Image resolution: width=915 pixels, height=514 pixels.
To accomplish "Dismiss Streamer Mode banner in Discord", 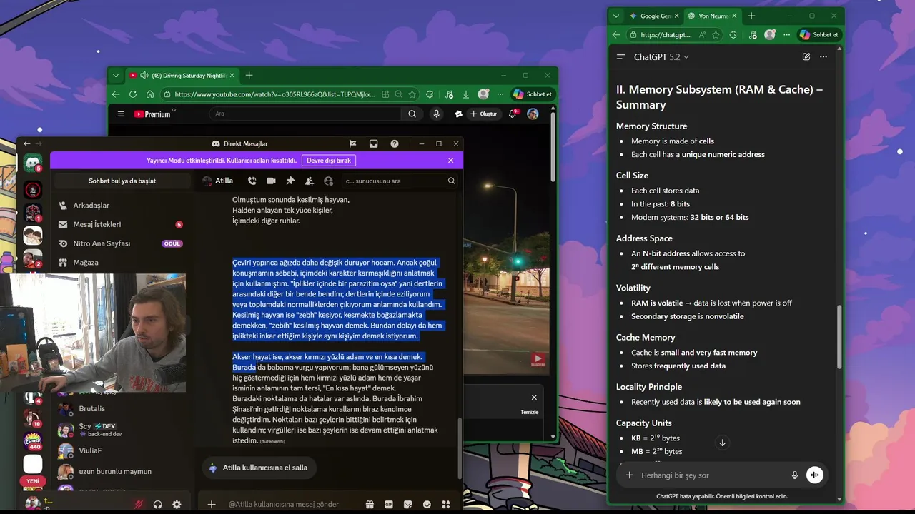I will pos(450,161).
